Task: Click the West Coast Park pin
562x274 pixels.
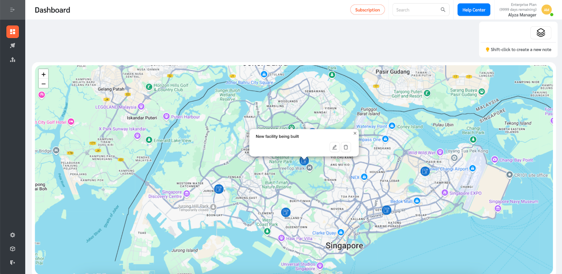Action: (x=267, y=231)
